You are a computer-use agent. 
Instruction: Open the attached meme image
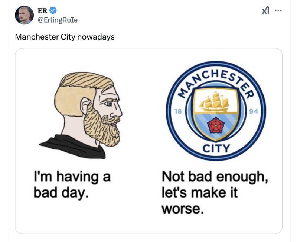pos(148,141)
